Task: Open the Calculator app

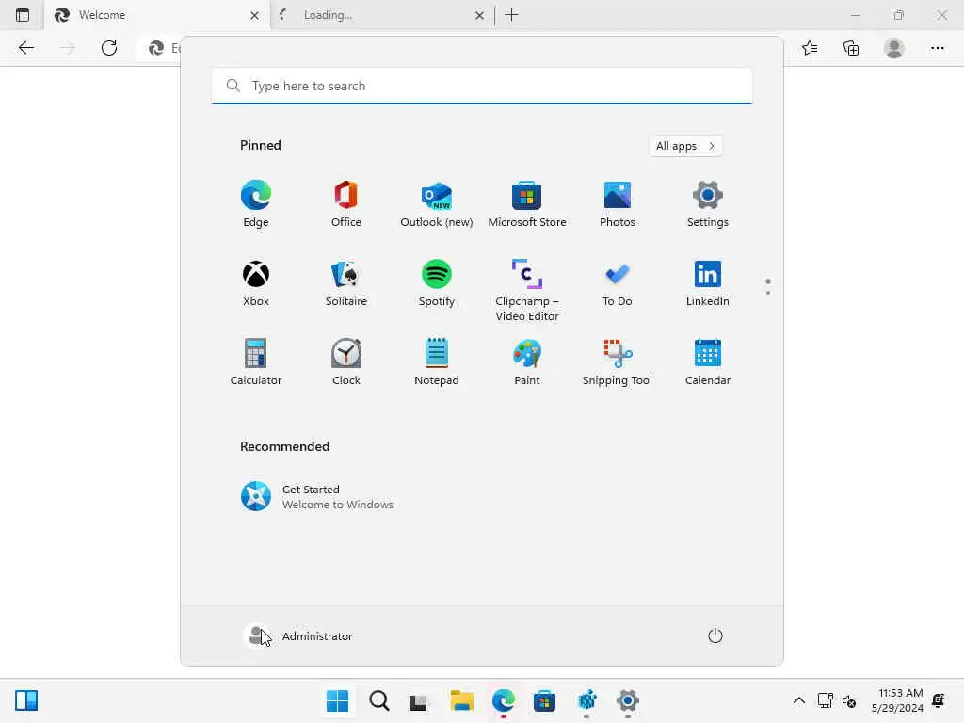Action: point(256,362)
